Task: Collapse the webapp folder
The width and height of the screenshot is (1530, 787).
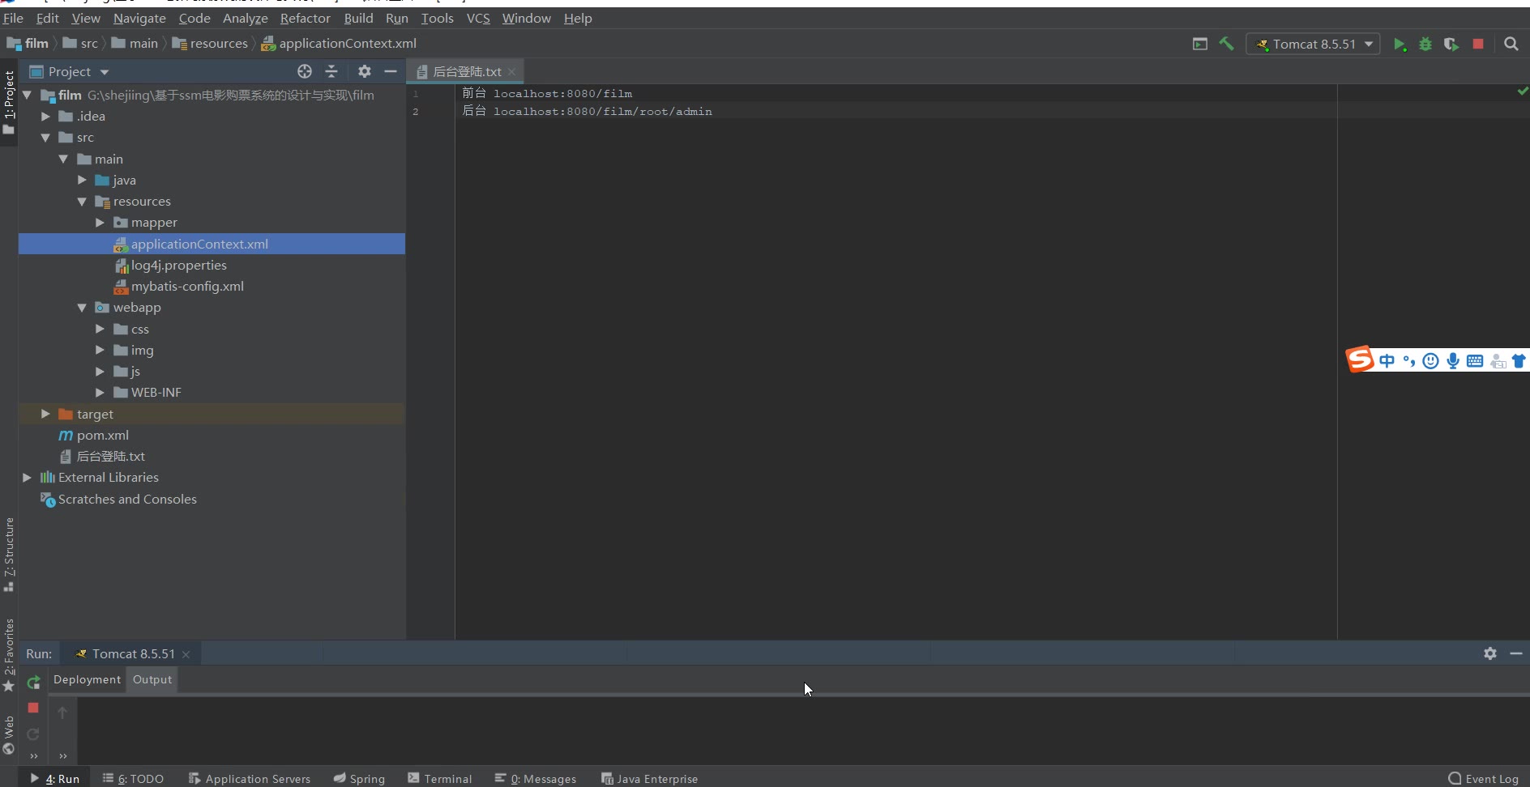Action: click(82, 308)
